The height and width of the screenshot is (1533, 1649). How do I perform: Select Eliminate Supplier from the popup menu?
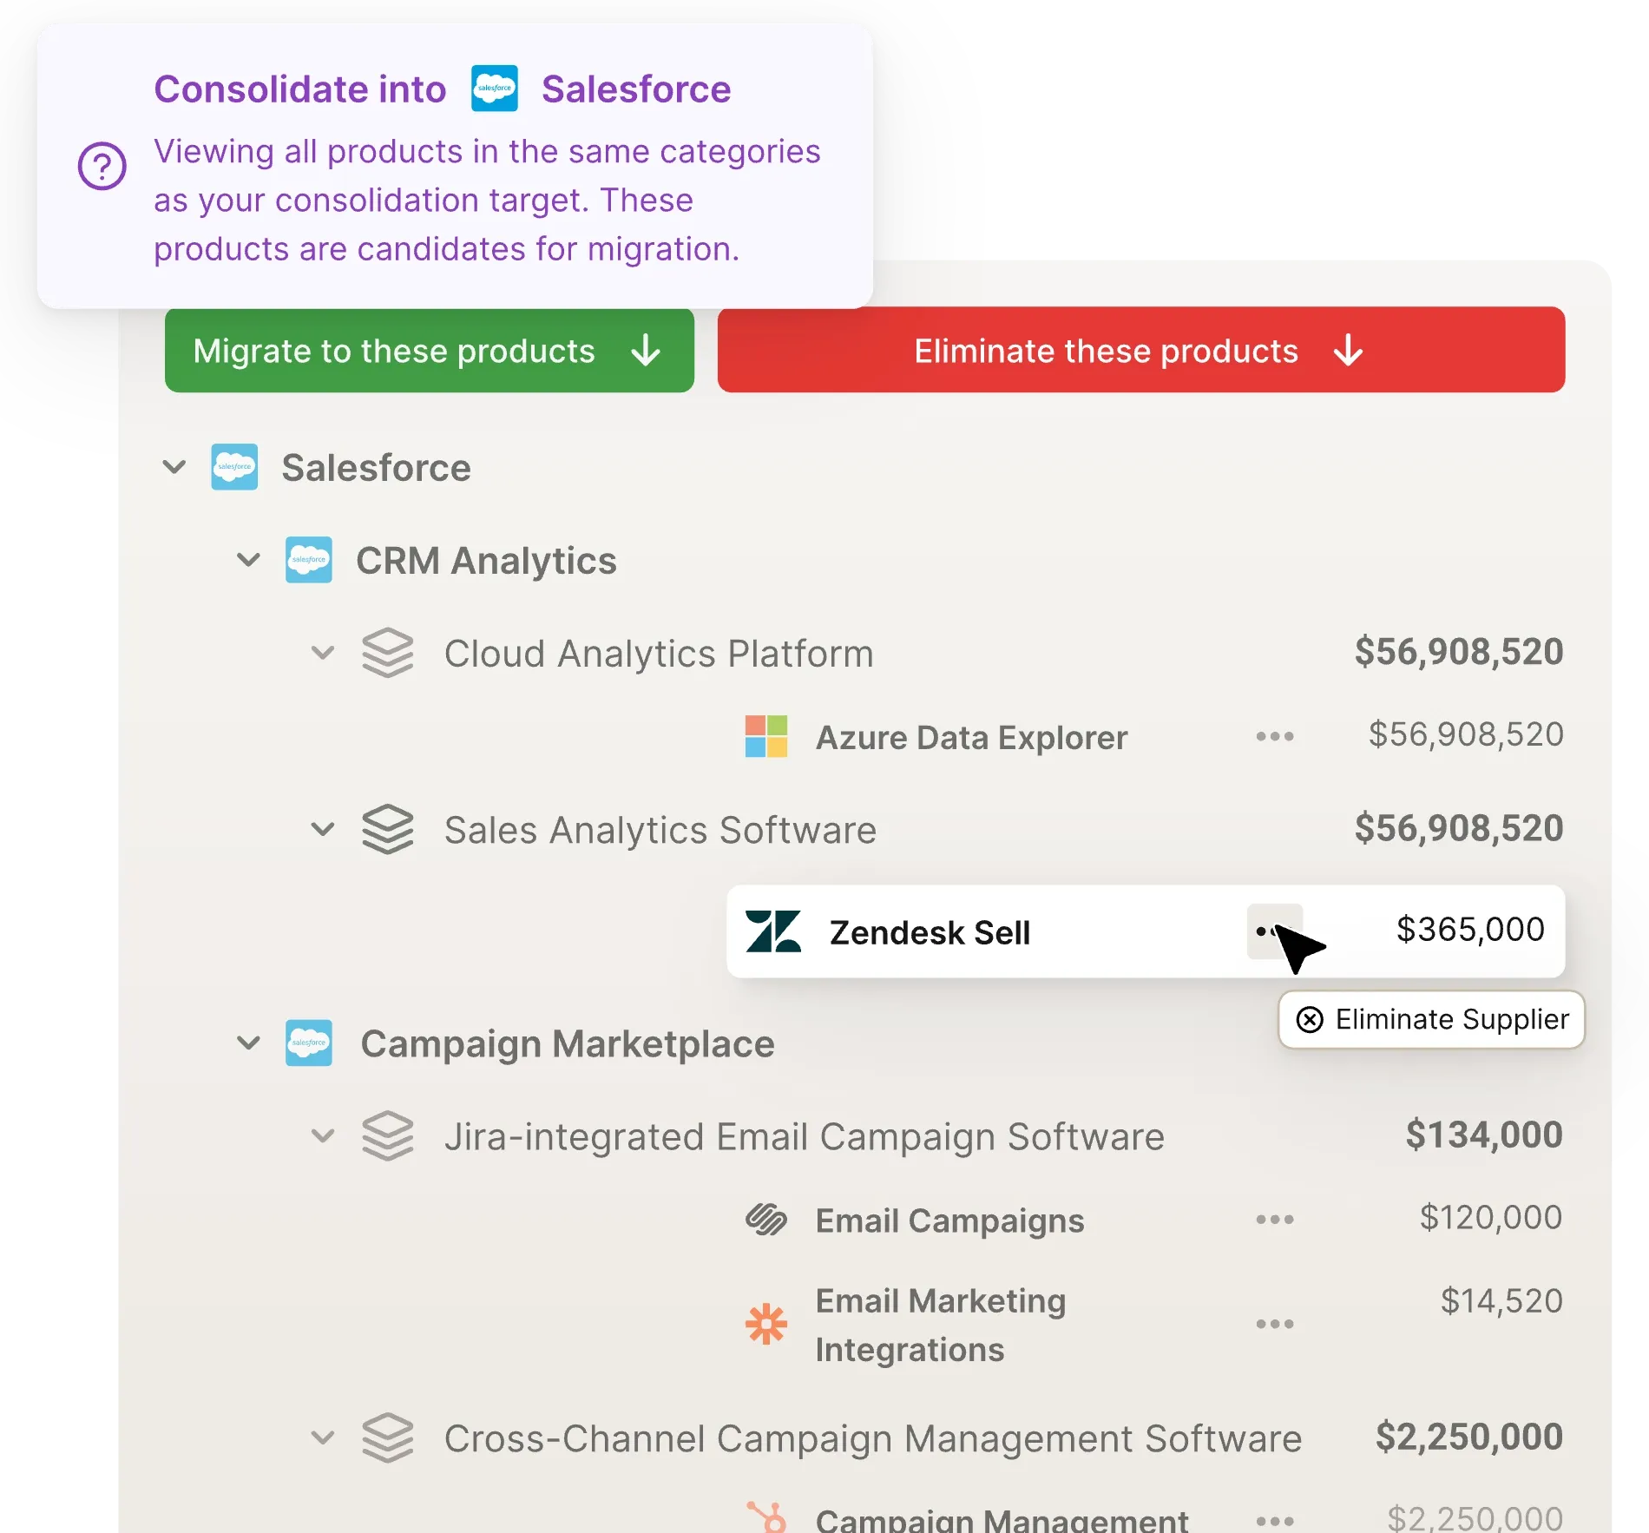point(1432,1019)
